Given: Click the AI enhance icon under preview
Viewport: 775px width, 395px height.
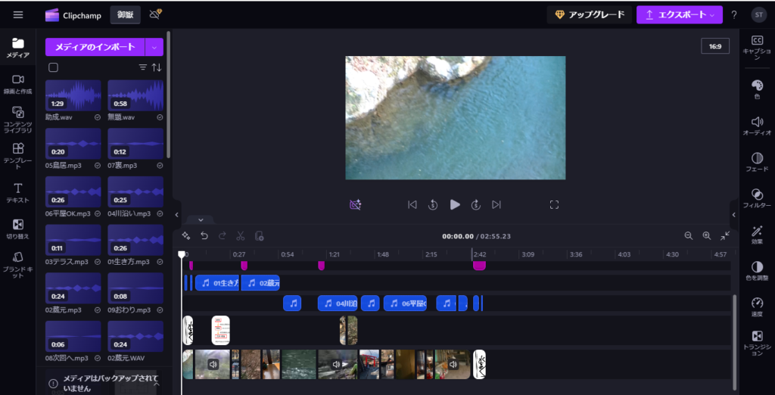Looking at the screenshot, I should tap(356, 204).
